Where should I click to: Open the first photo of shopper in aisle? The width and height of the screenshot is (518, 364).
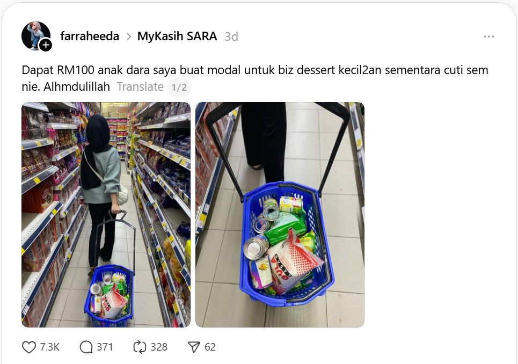point(106,215)
